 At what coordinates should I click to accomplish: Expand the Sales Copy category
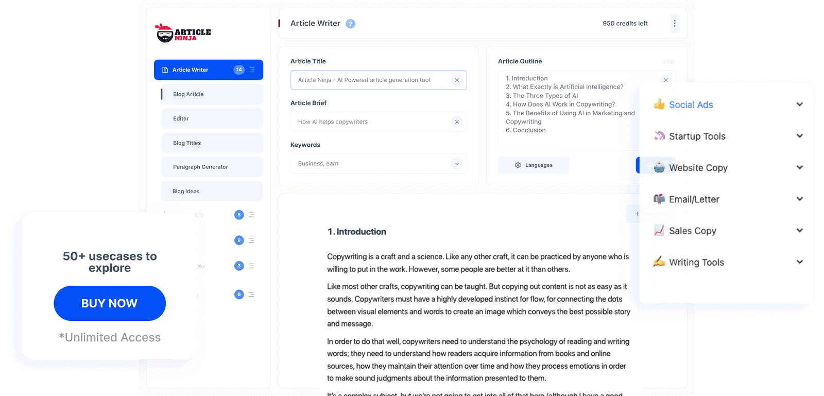tap(800, 230)
